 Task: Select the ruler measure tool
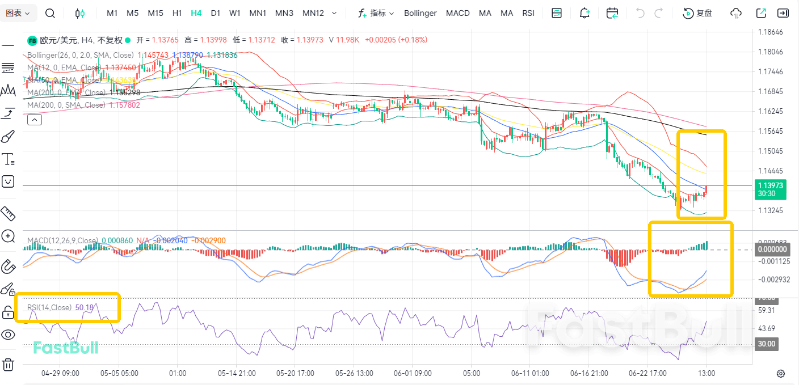pos(8,213)
